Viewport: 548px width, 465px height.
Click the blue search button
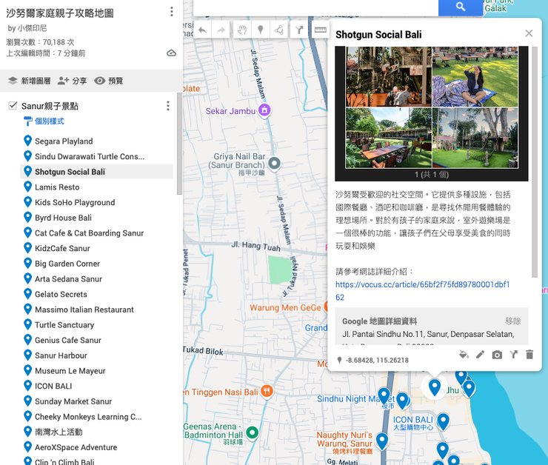pyautogui.click(x=461, y=7)
